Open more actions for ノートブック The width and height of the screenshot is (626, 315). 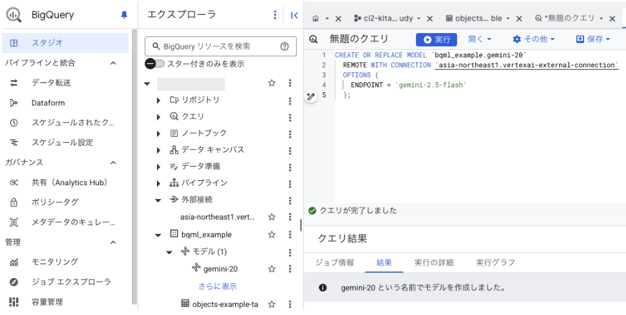tap(290, 134)
